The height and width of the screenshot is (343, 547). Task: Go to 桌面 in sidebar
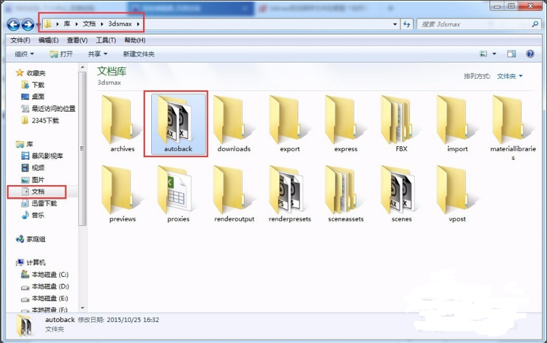(33, 97)
